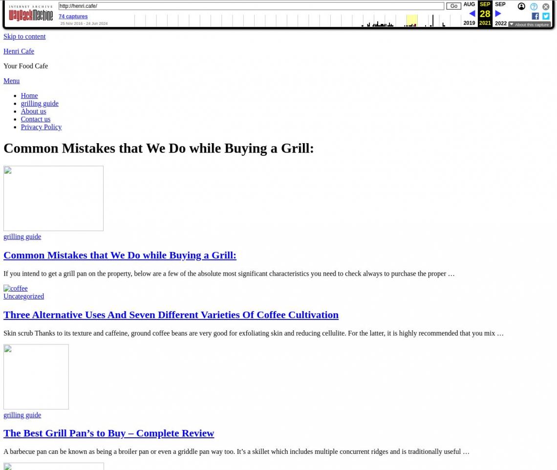Go to previous capture with left arrow
The image size is (557, 470).
coord(471,14)
